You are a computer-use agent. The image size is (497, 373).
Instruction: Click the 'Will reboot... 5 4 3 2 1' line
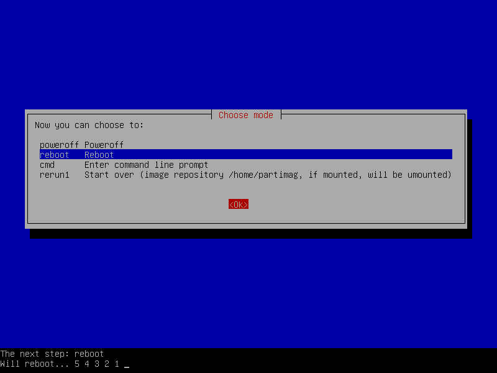[60, 364]
